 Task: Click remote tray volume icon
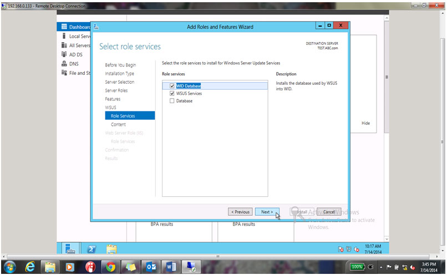[x=357, y=249]
